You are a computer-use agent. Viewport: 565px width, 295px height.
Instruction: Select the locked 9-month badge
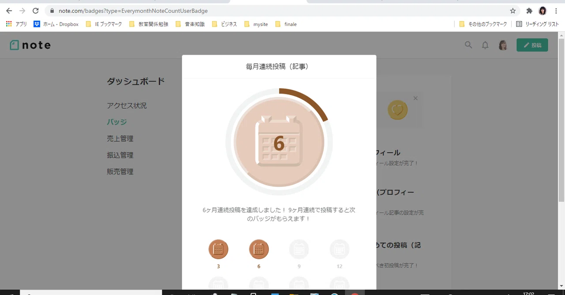coord(299,249)
